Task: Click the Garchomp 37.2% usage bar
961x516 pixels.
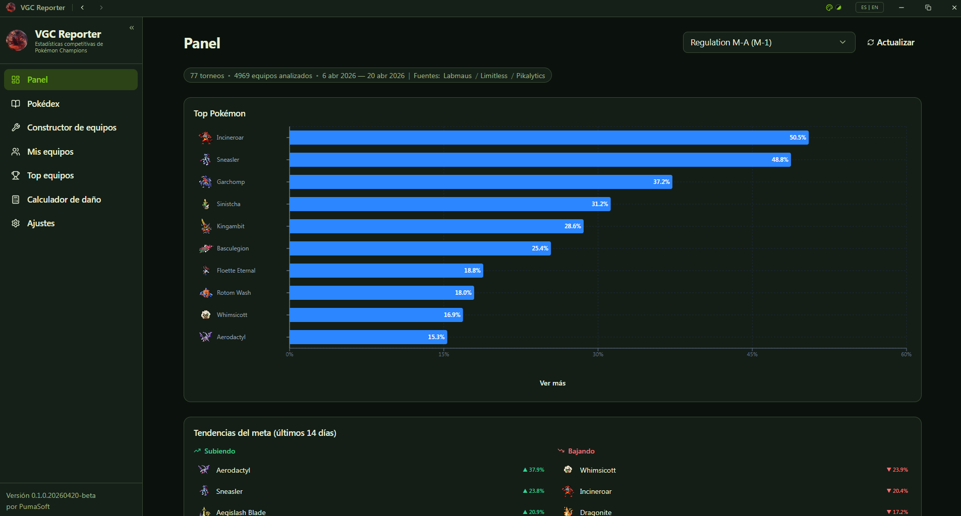Action: pyautogui.click(x=481, y=182)
